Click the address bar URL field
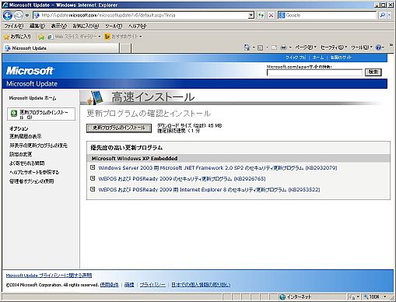396x302 pixels. [141, 16]
